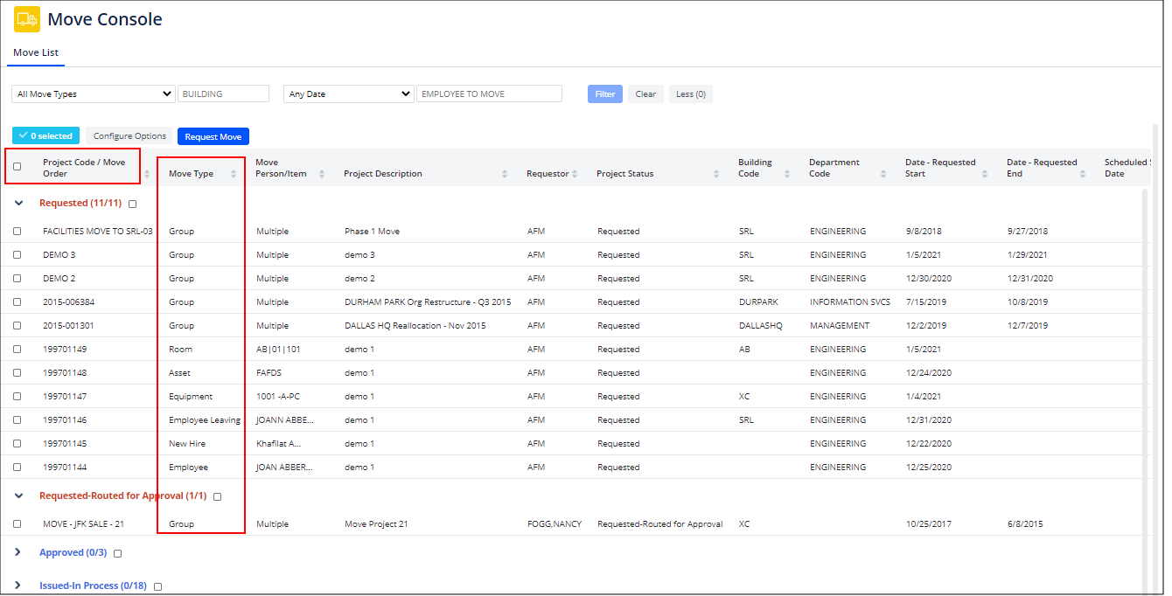Click project code 2015-001301
1172x596 pixels.
[69, 326]
